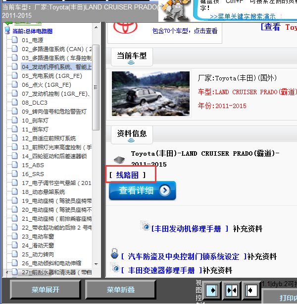Select the 16_SRS tree item
The image size is (297, 304).
[33, 174]
